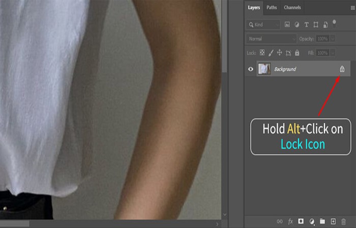
Task: Click the vertical scrollbar down arrow
Action: [225, 214]
